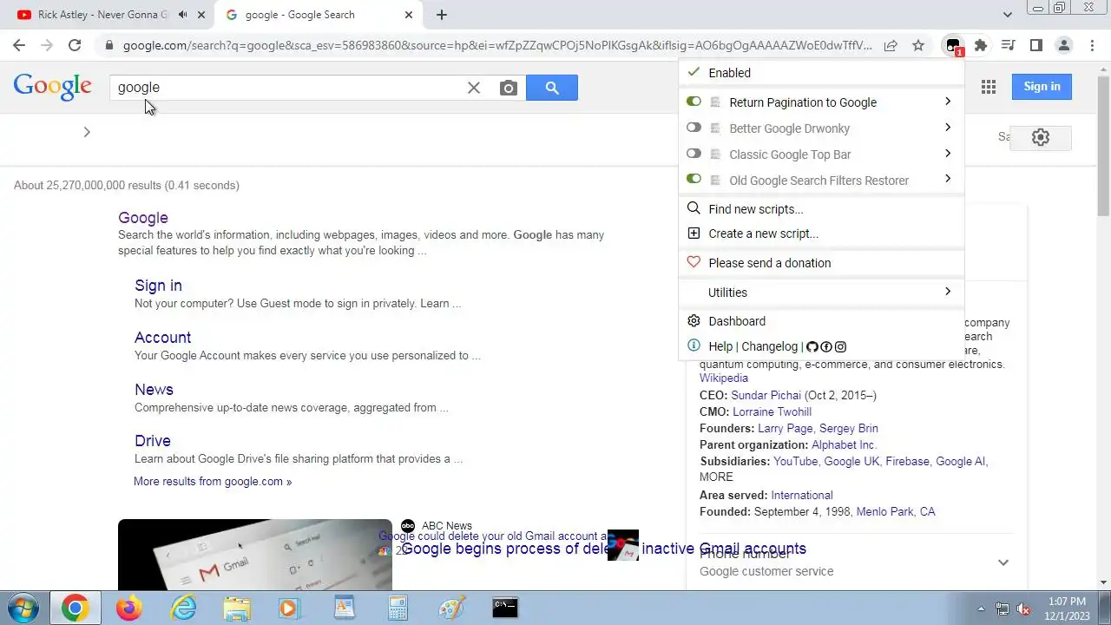Disable Old Google Search Filters Restorer script
1111x625 pixels.
coord(694,179)
